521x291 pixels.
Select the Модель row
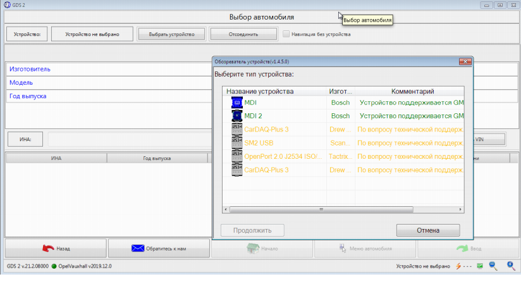pyautogui.click(x=109, y=82)
